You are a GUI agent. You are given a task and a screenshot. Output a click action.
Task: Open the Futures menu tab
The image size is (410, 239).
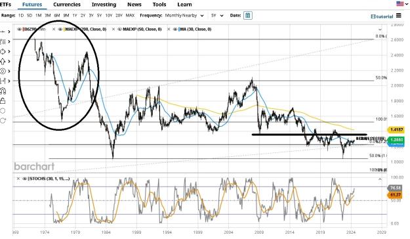pyautogui.click(x=32, y=5)
